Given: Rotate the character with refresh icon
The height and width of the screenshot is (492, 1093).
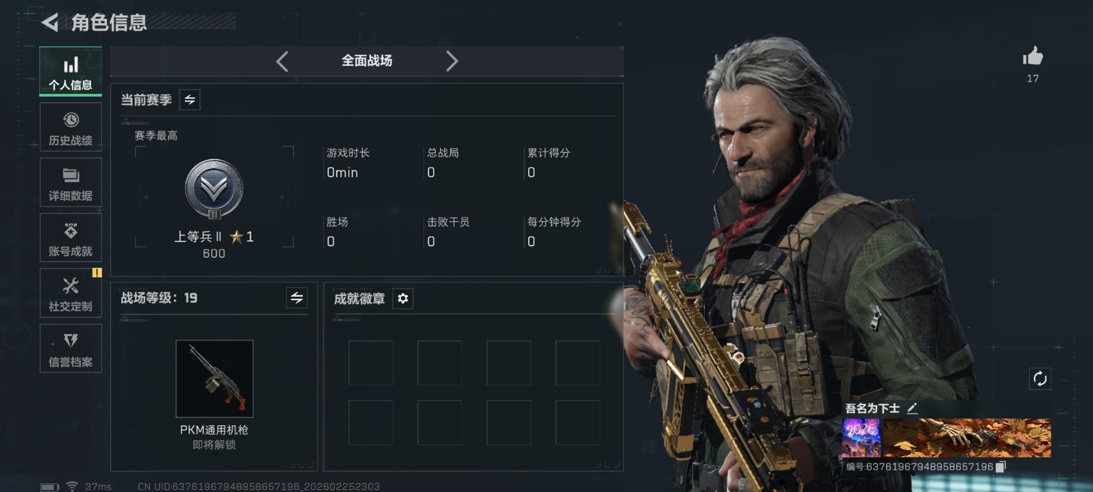Looking at the screenshot, I should click(1040, 379).
